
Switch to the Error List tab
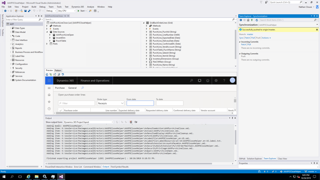[78, 167]
